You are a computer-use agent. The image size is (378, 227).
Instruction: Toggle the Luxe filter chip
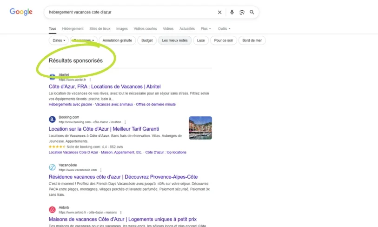tap(201, 40)
